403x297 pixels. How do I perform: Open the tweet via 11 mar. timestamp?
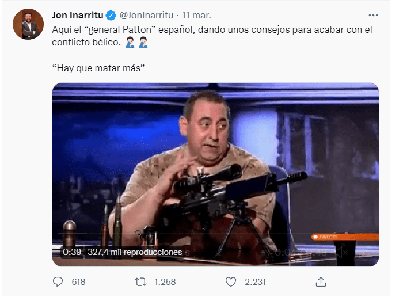196,16
